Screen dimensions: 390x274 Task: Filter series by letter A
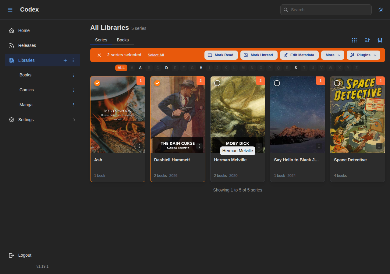pyautogui.click(x=140, y=68)
